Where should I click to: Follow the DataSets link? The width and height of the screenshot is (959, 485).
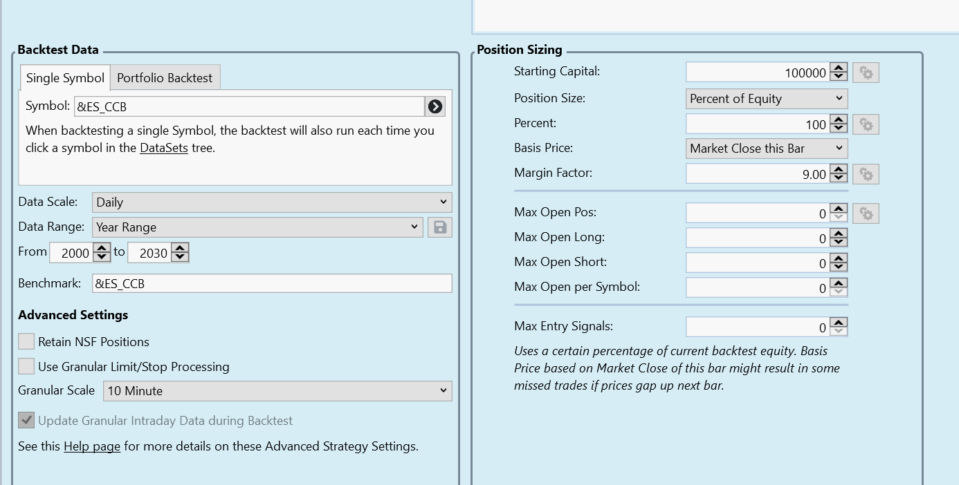click(164, 148)
